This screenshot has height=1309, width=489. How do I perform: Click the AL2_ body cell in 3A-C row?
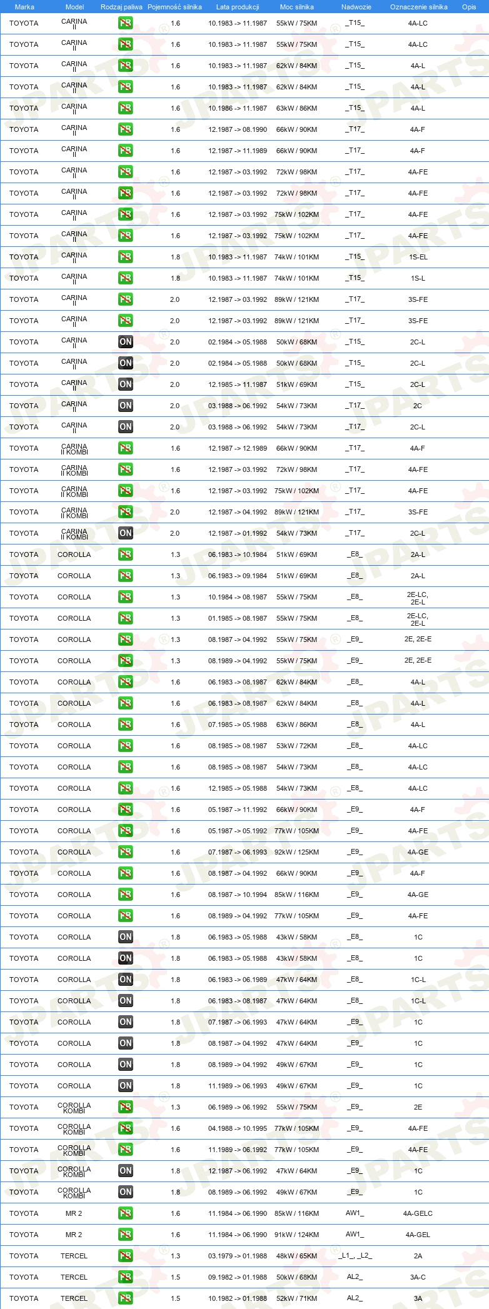point(355,1277)
